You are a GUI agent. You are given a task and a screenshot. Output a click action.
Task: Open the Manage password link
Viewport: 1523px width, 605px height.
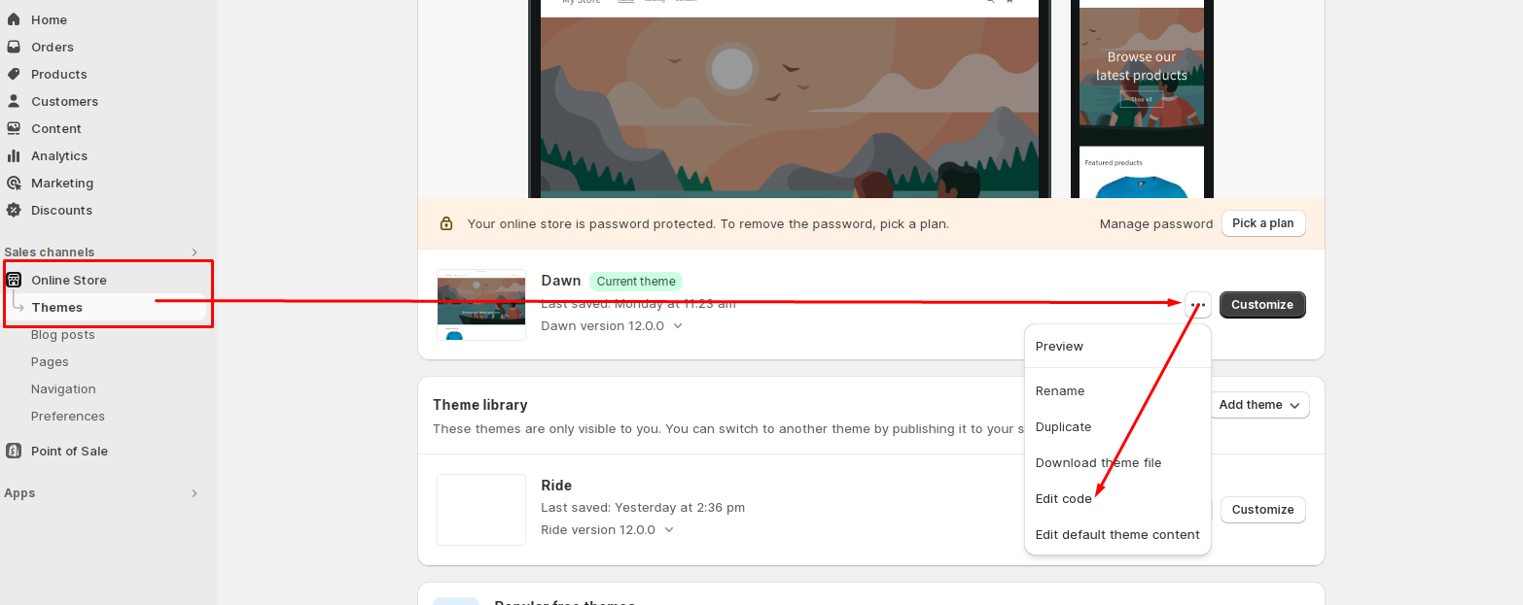tap(1156, 224)
